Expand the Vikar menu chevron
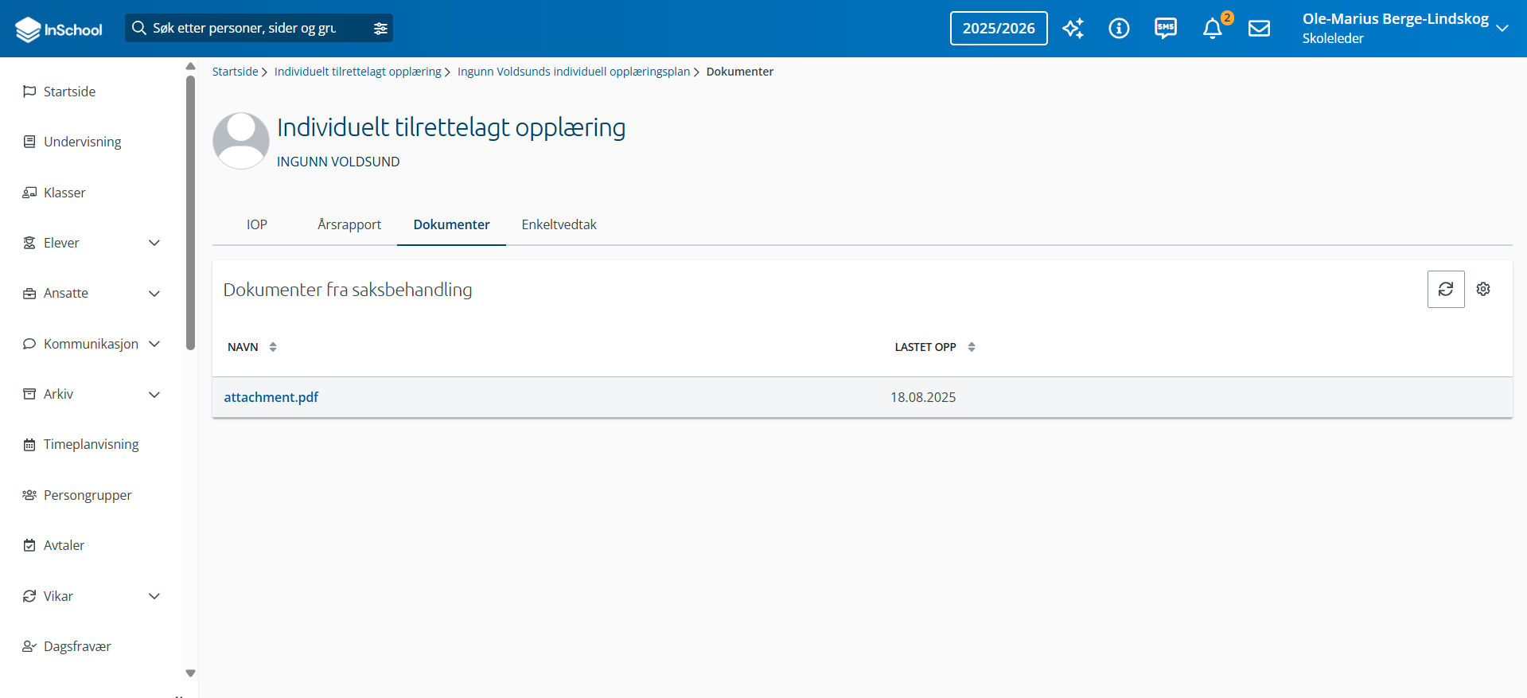This screenshot has width=1527, height=698. coord(154,596)
